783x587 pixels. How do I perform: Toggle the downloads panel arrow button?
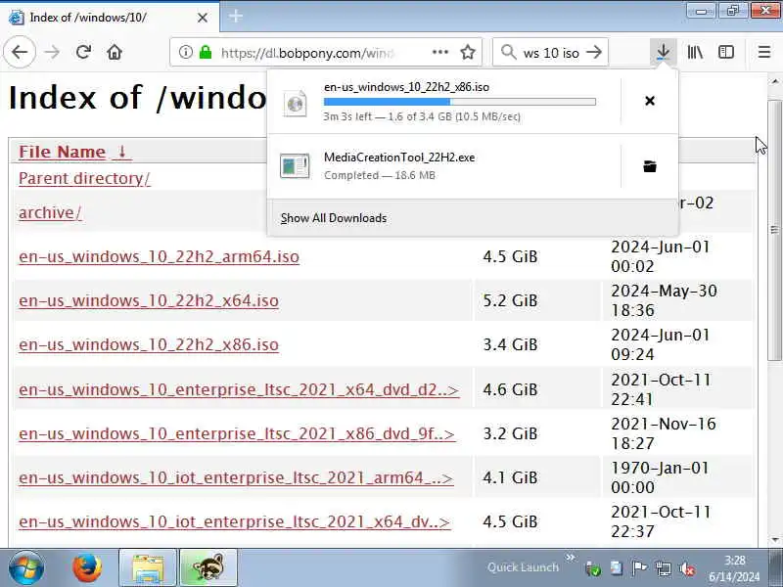click(664, 52)
